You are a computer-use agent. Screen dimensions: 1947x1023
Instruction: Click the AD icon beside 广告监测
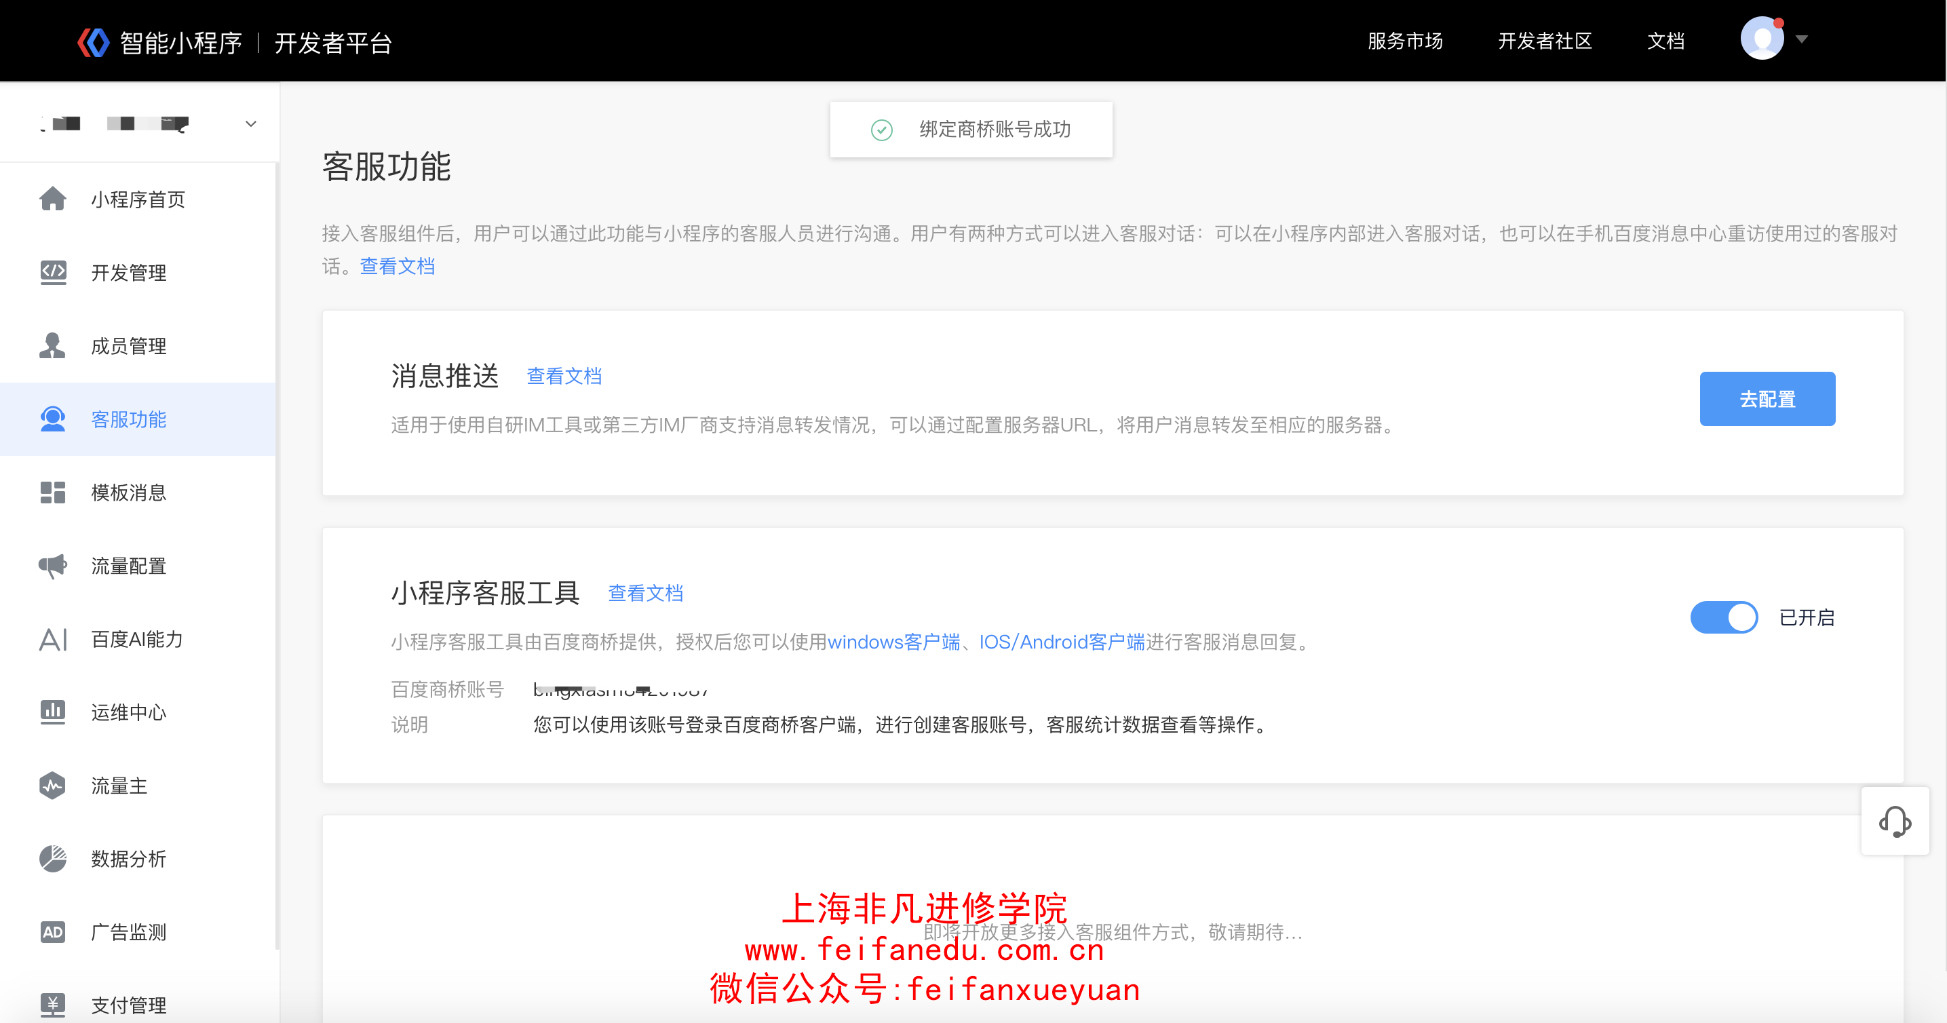[x=53, y=932]
